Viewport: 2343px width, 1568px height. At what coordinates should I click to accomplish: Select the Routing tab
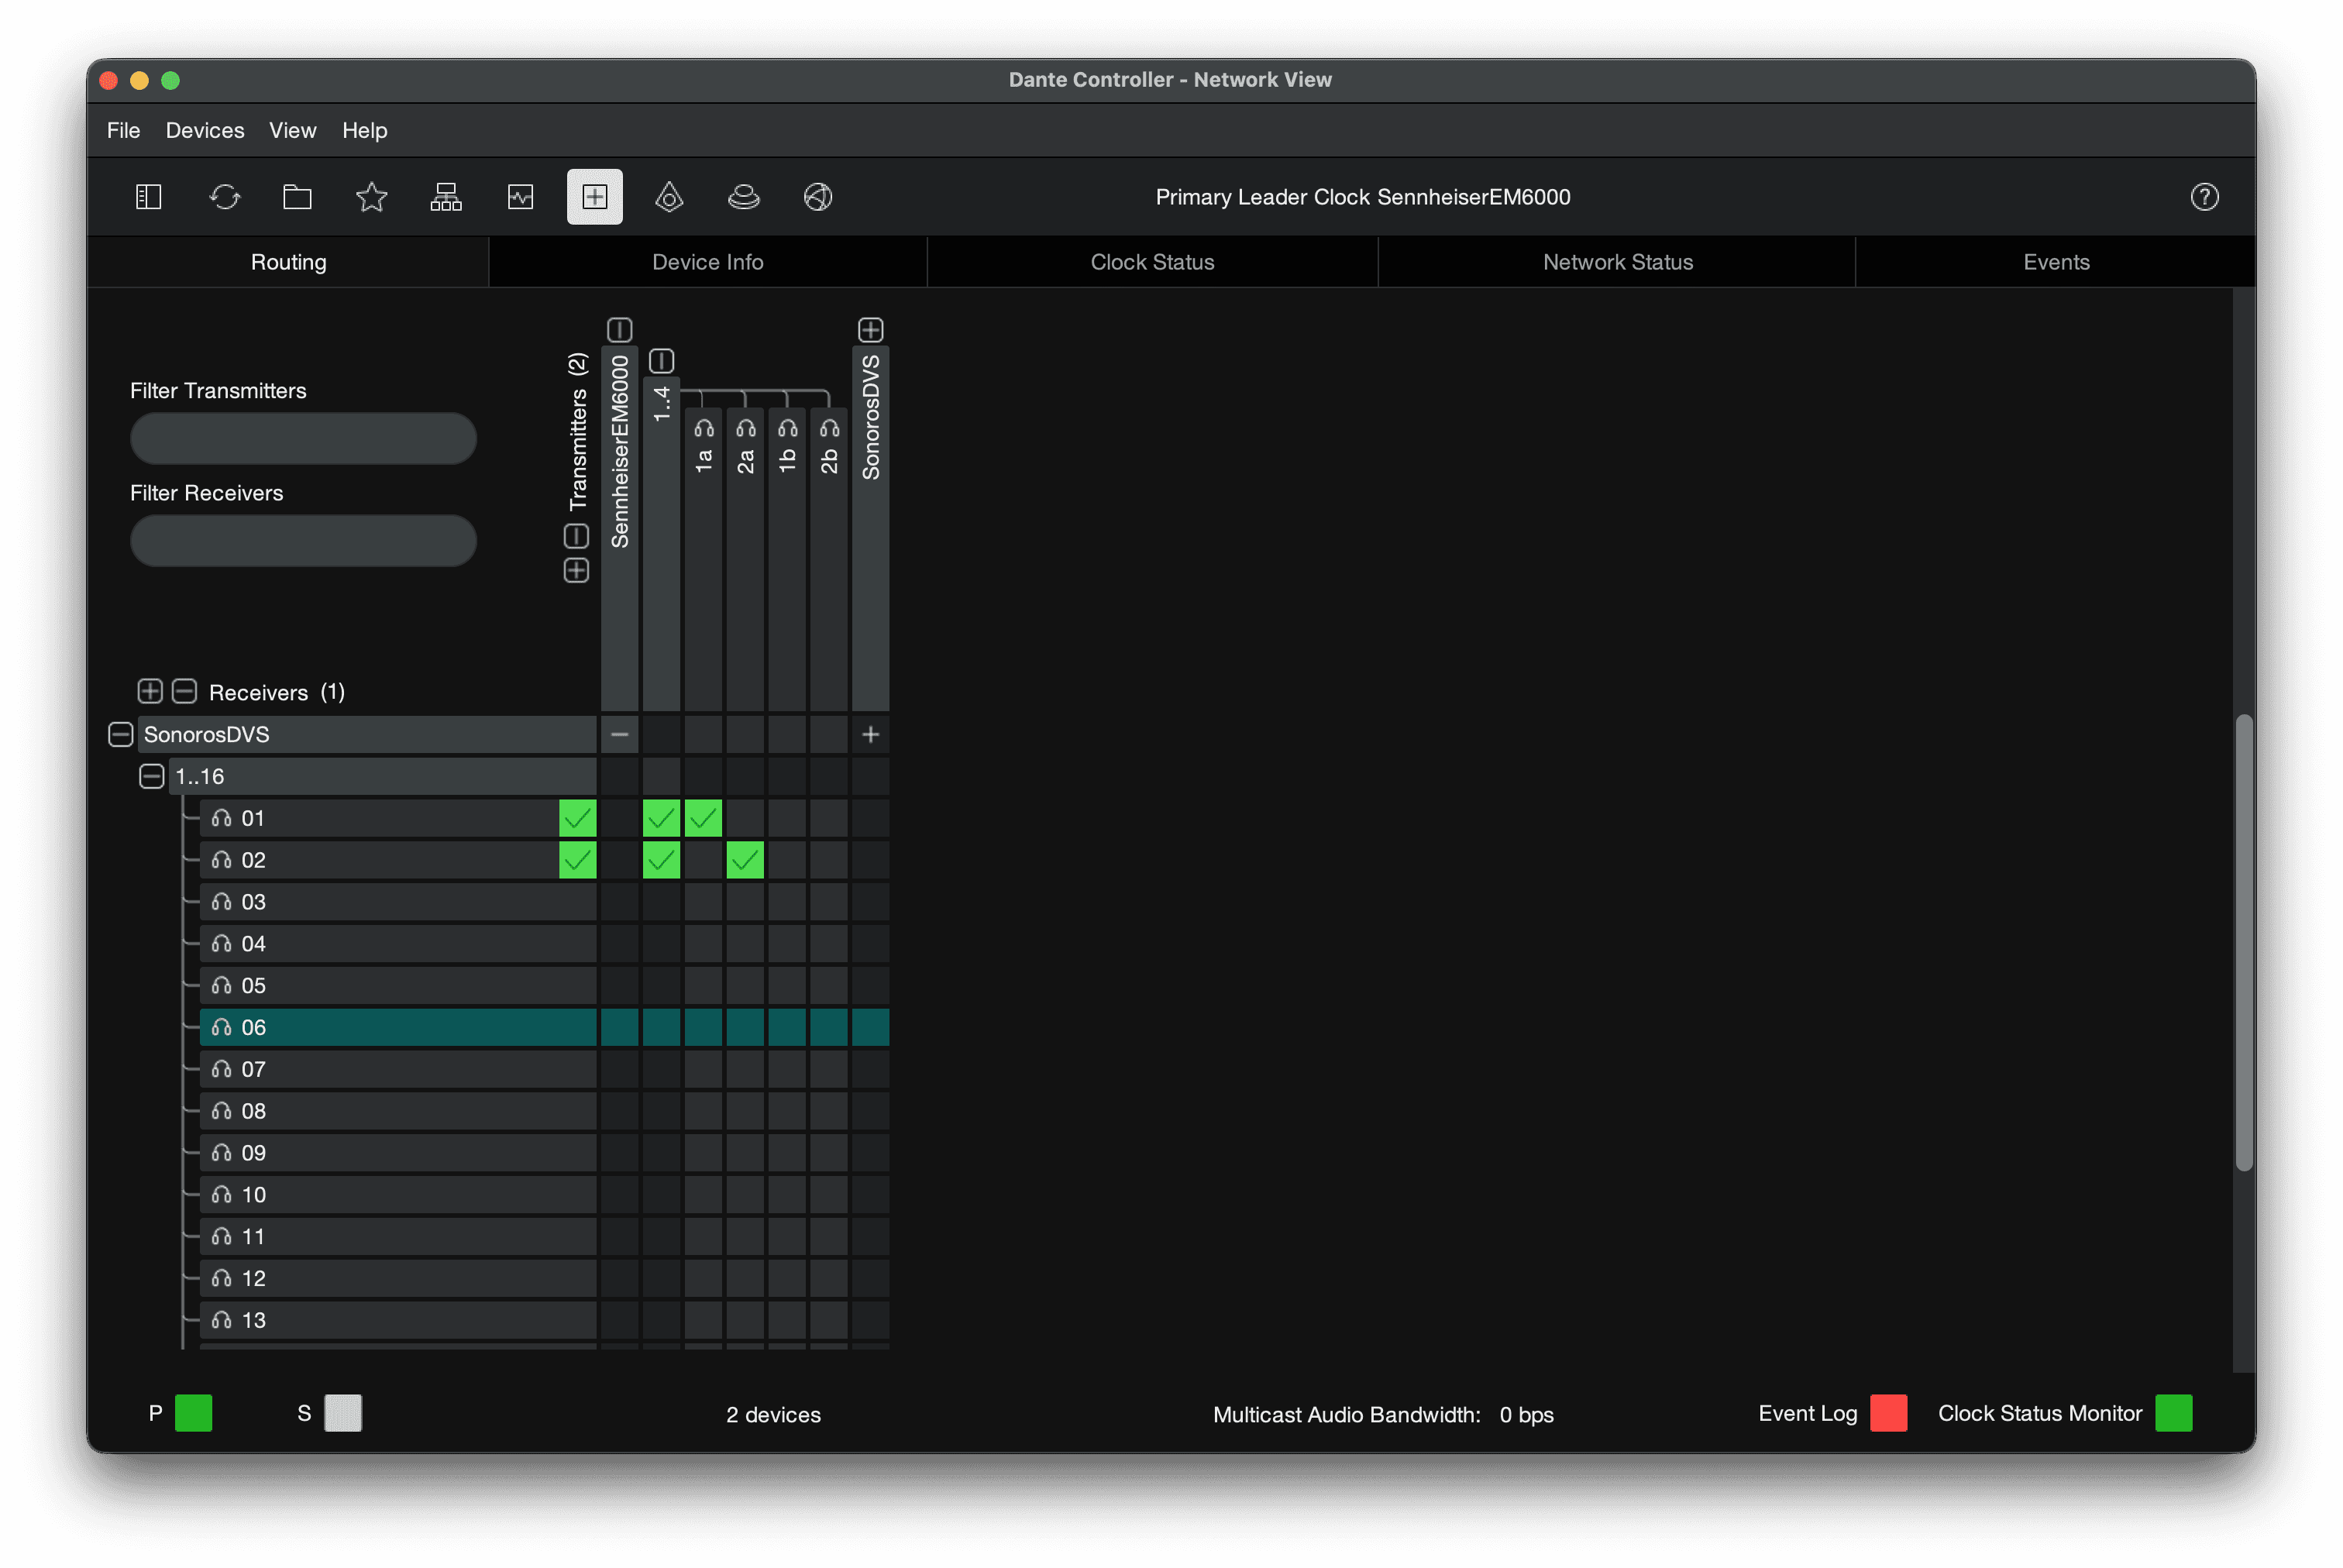pos(288,262)
